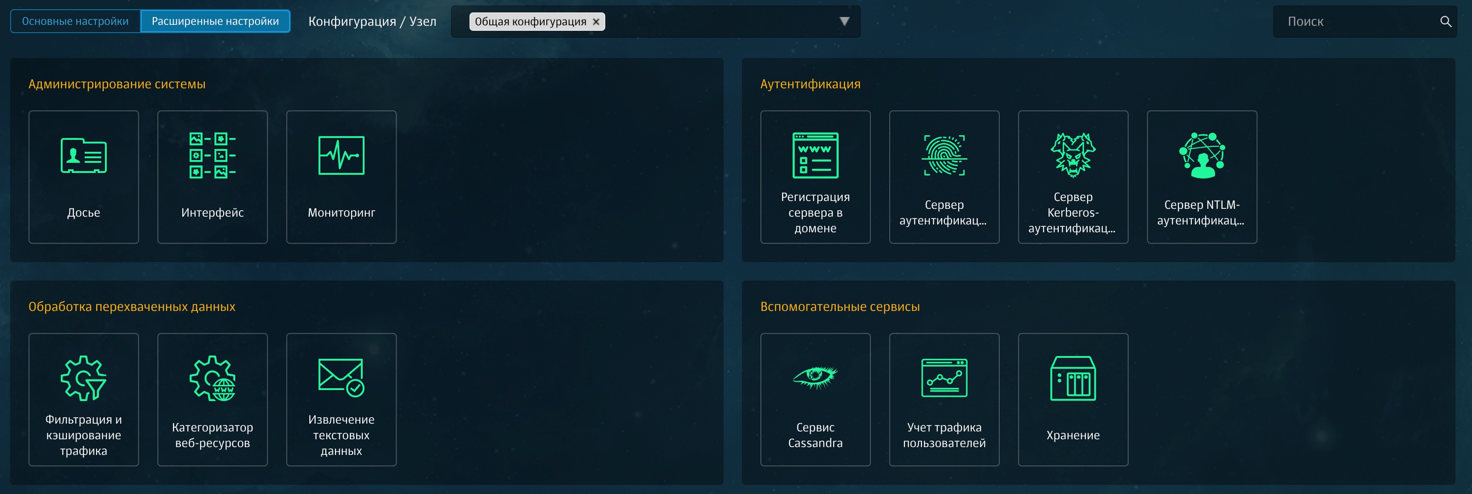Open the Мониторинг pulse icon
The height and width of the screenshot is (494, 1472).
341,155
